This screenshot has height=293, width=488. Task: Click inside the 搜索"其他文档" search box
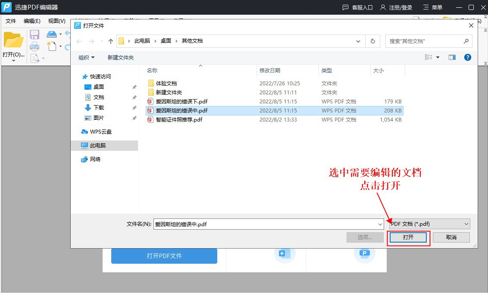click(x=422, y=41)
